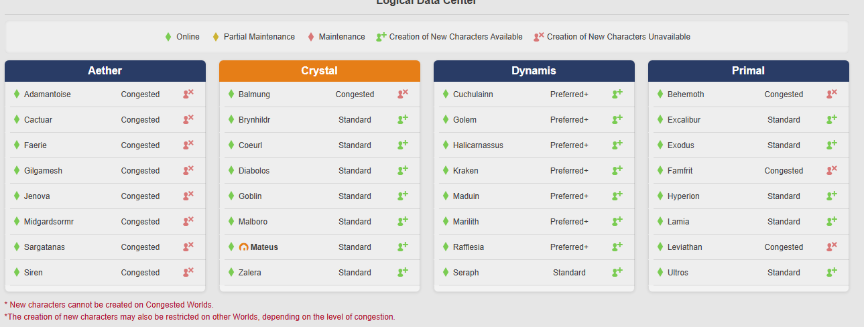Click the character creation unavailable icon for Gilgamesh
This screenshot has width=864, height=327.
point(188,170)
